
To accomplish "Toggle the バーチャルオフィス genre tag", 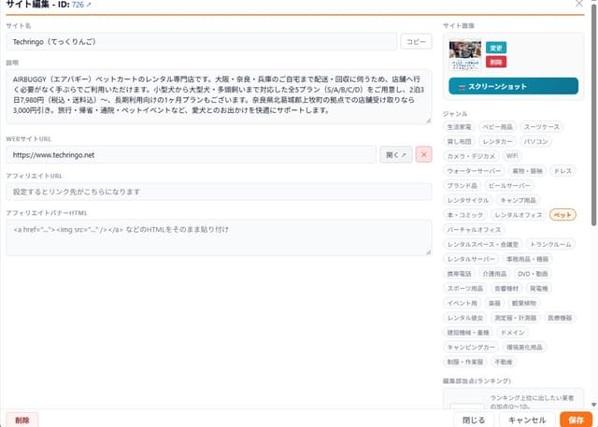I will tap(474, 230).
